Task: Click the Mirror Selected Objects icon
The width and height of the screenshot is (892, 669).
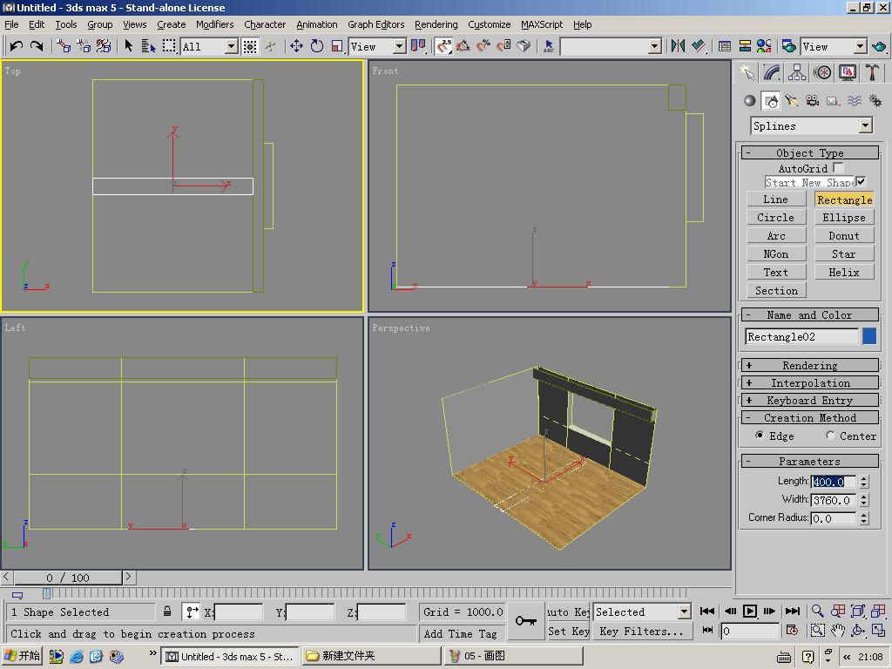Action: [x=678, y=46]
